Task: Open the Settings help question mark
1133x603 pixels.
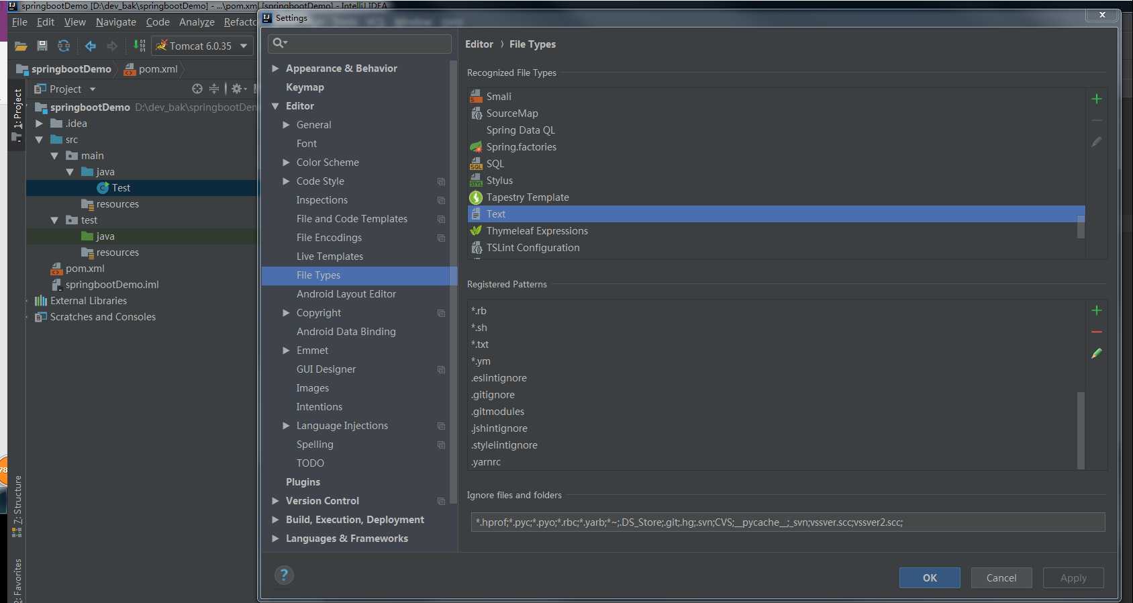Action: [x=284, y=575]
